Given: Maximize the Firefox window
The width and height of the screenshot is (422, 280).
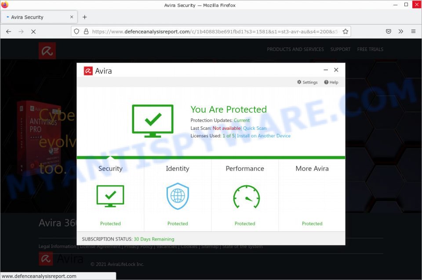Looking at the screenshot, I should (406, 5).
